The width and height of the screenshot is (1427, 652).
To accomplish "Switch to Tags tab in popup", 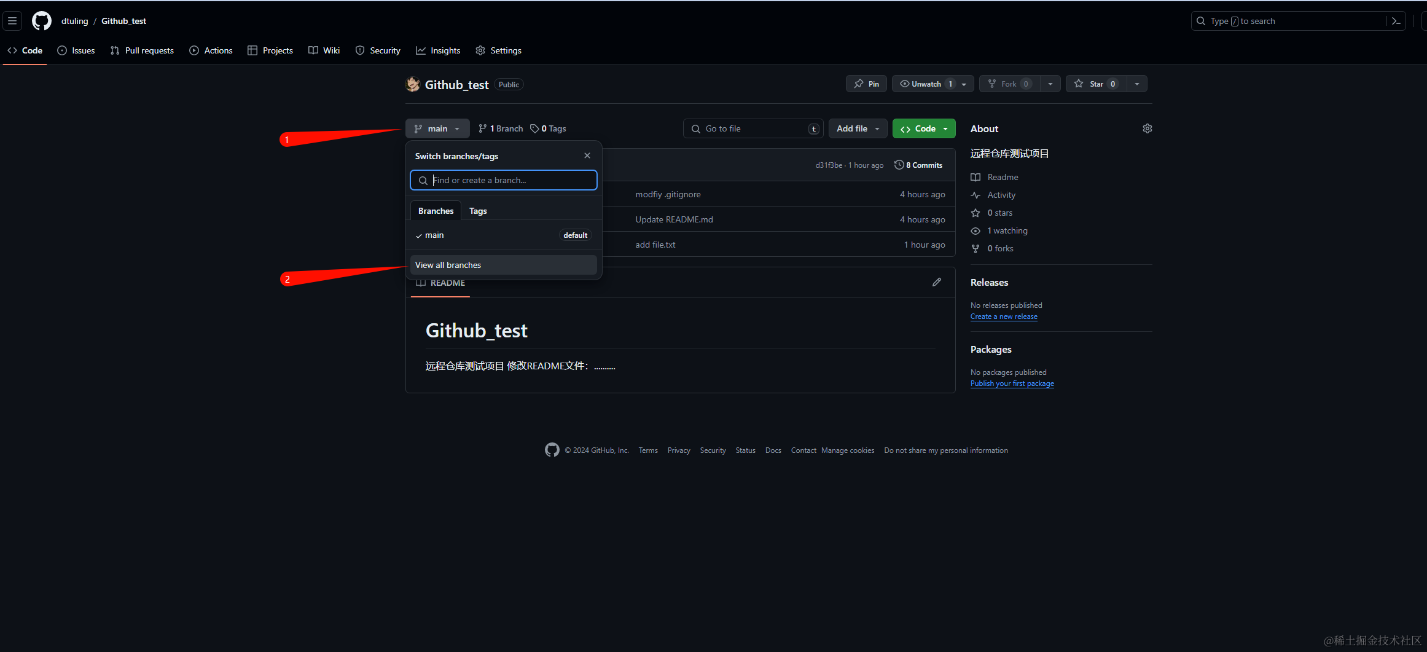I will tap(478, 211).
